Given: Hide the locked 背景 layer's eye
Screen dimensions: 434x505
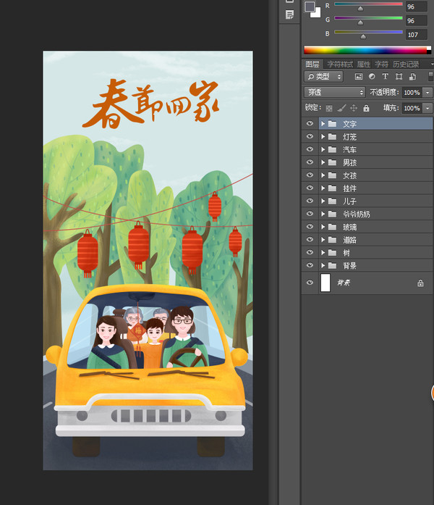Looking at the screenshot, I should coord(310,283).
